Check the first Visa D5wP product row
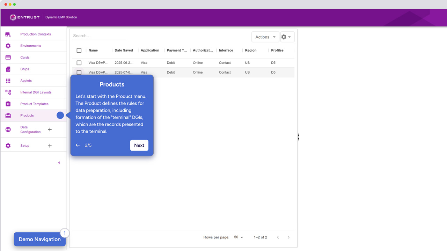The width and height of the screenshot is (447, 251). point(79,63)
